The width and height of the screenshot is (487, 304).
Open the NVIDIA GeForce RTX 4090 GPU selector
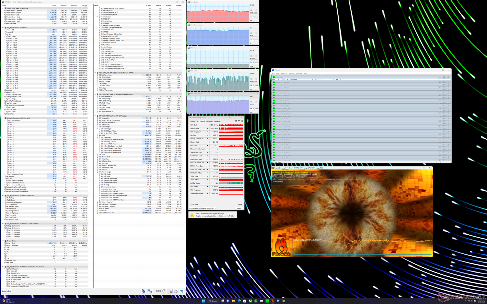coord(203,208)
